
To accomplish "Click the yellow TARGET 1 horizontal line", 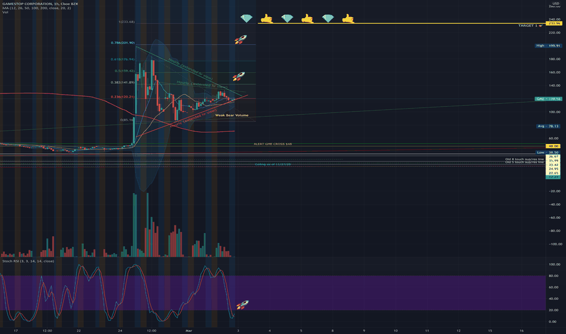I will coord(401,23).
